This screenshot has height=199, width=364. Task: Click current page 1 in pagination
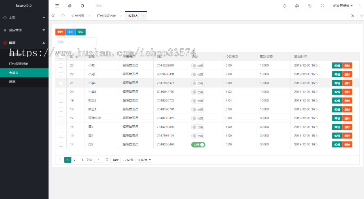point(68,160)
